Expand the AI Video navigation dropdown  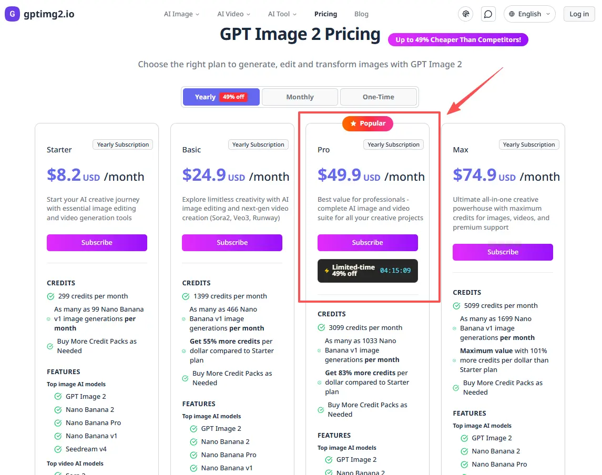(233, 14)
